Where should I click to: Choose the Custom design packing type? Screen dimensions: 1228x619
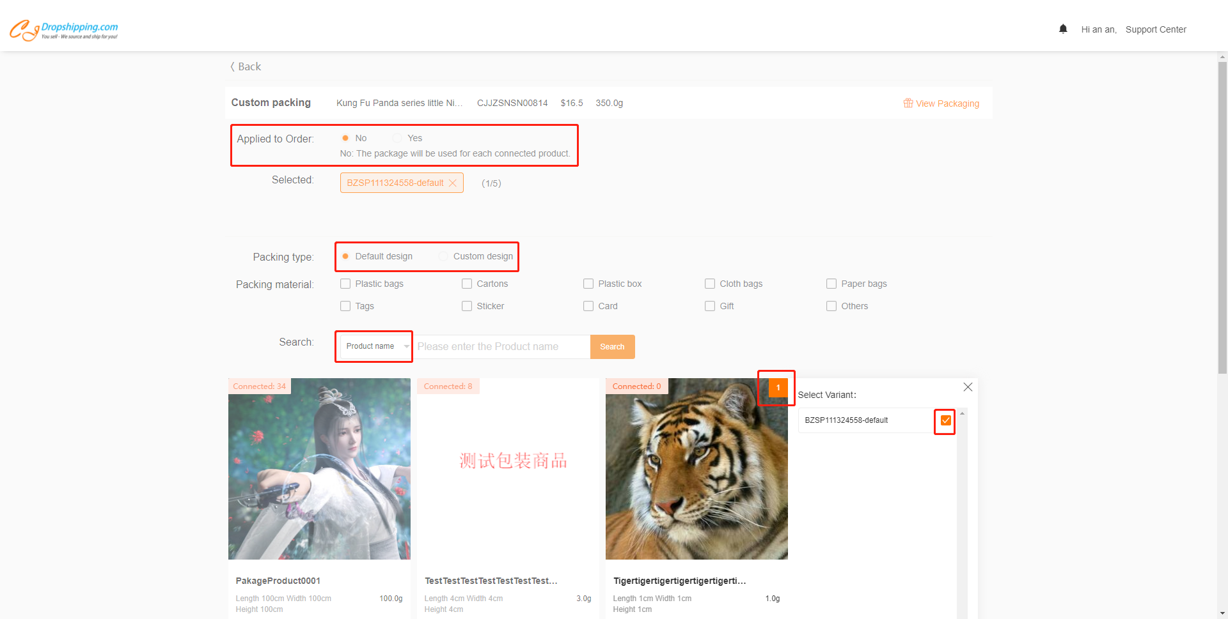(443, 257)
